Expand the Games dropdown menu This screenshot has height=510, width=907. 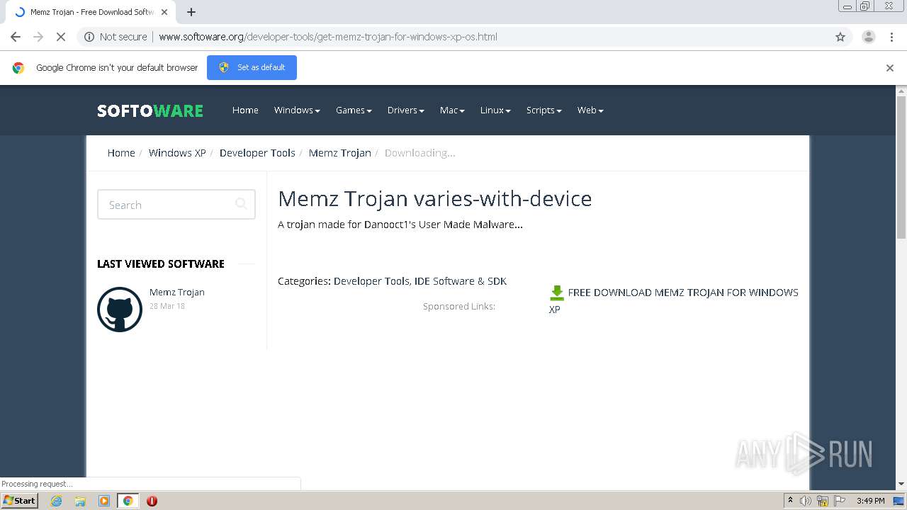coord(354,110)
